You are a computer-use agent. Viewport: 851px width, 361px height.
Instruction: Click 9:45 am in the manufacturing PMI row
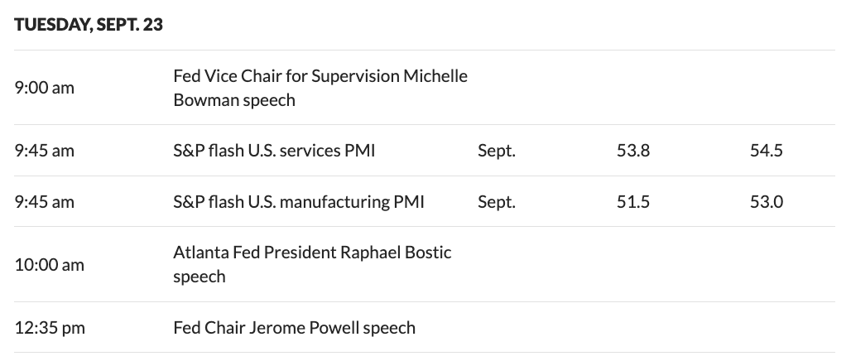tap(44, 201)
